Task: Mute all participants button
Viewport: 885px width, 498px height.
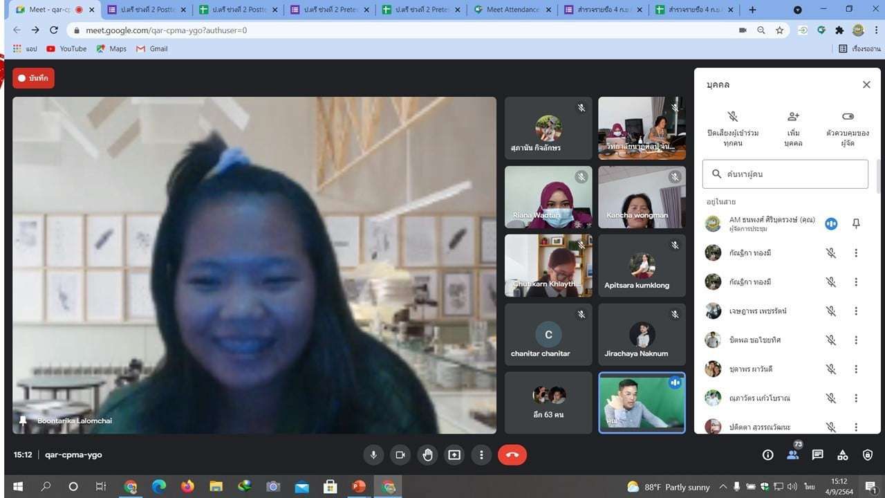Action: tap(733, 117)
